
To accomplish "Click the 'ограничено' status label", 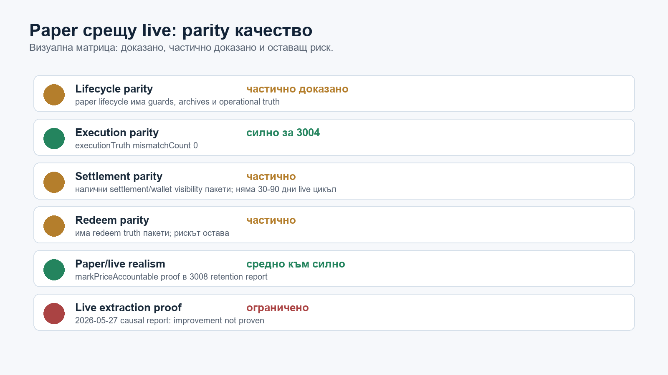I will pyautogui.click(x=278, y=308).
